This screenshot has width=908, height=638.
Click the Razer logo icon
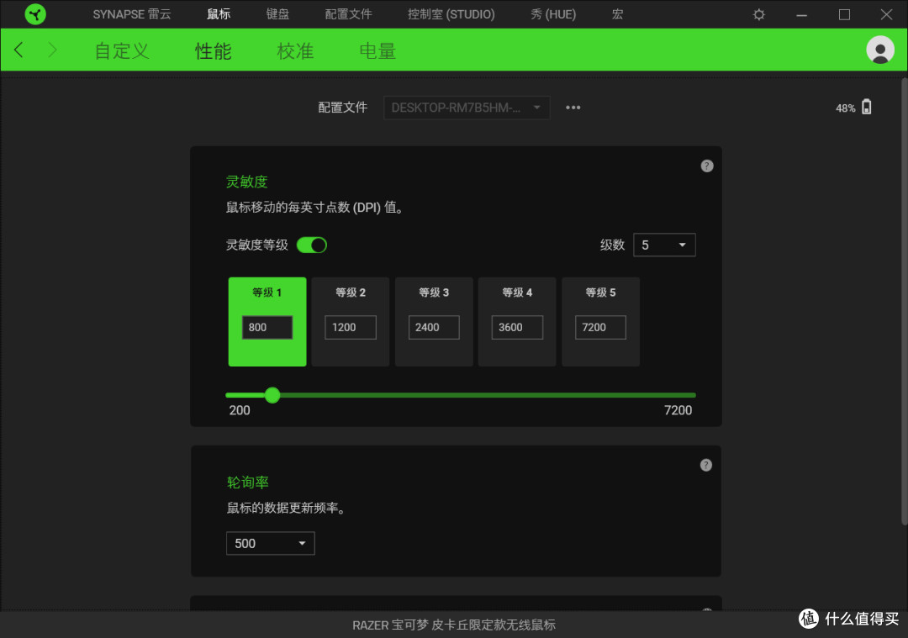35,14
